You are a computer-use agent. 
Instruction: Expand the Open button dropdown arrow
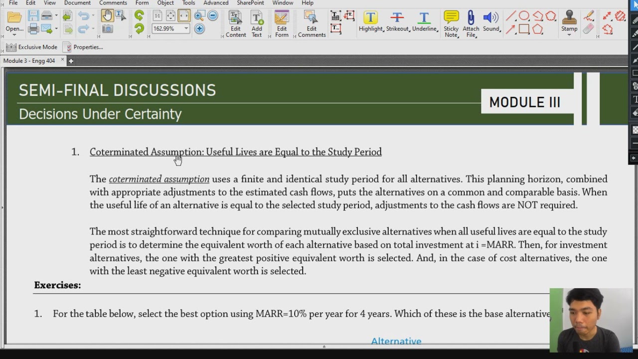[14, 34]
